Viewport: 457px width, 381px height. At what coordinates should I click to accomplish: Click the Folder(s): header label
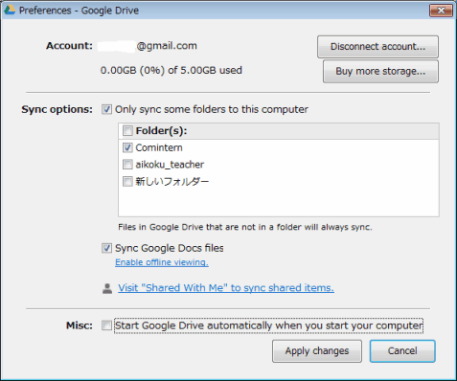161,131
